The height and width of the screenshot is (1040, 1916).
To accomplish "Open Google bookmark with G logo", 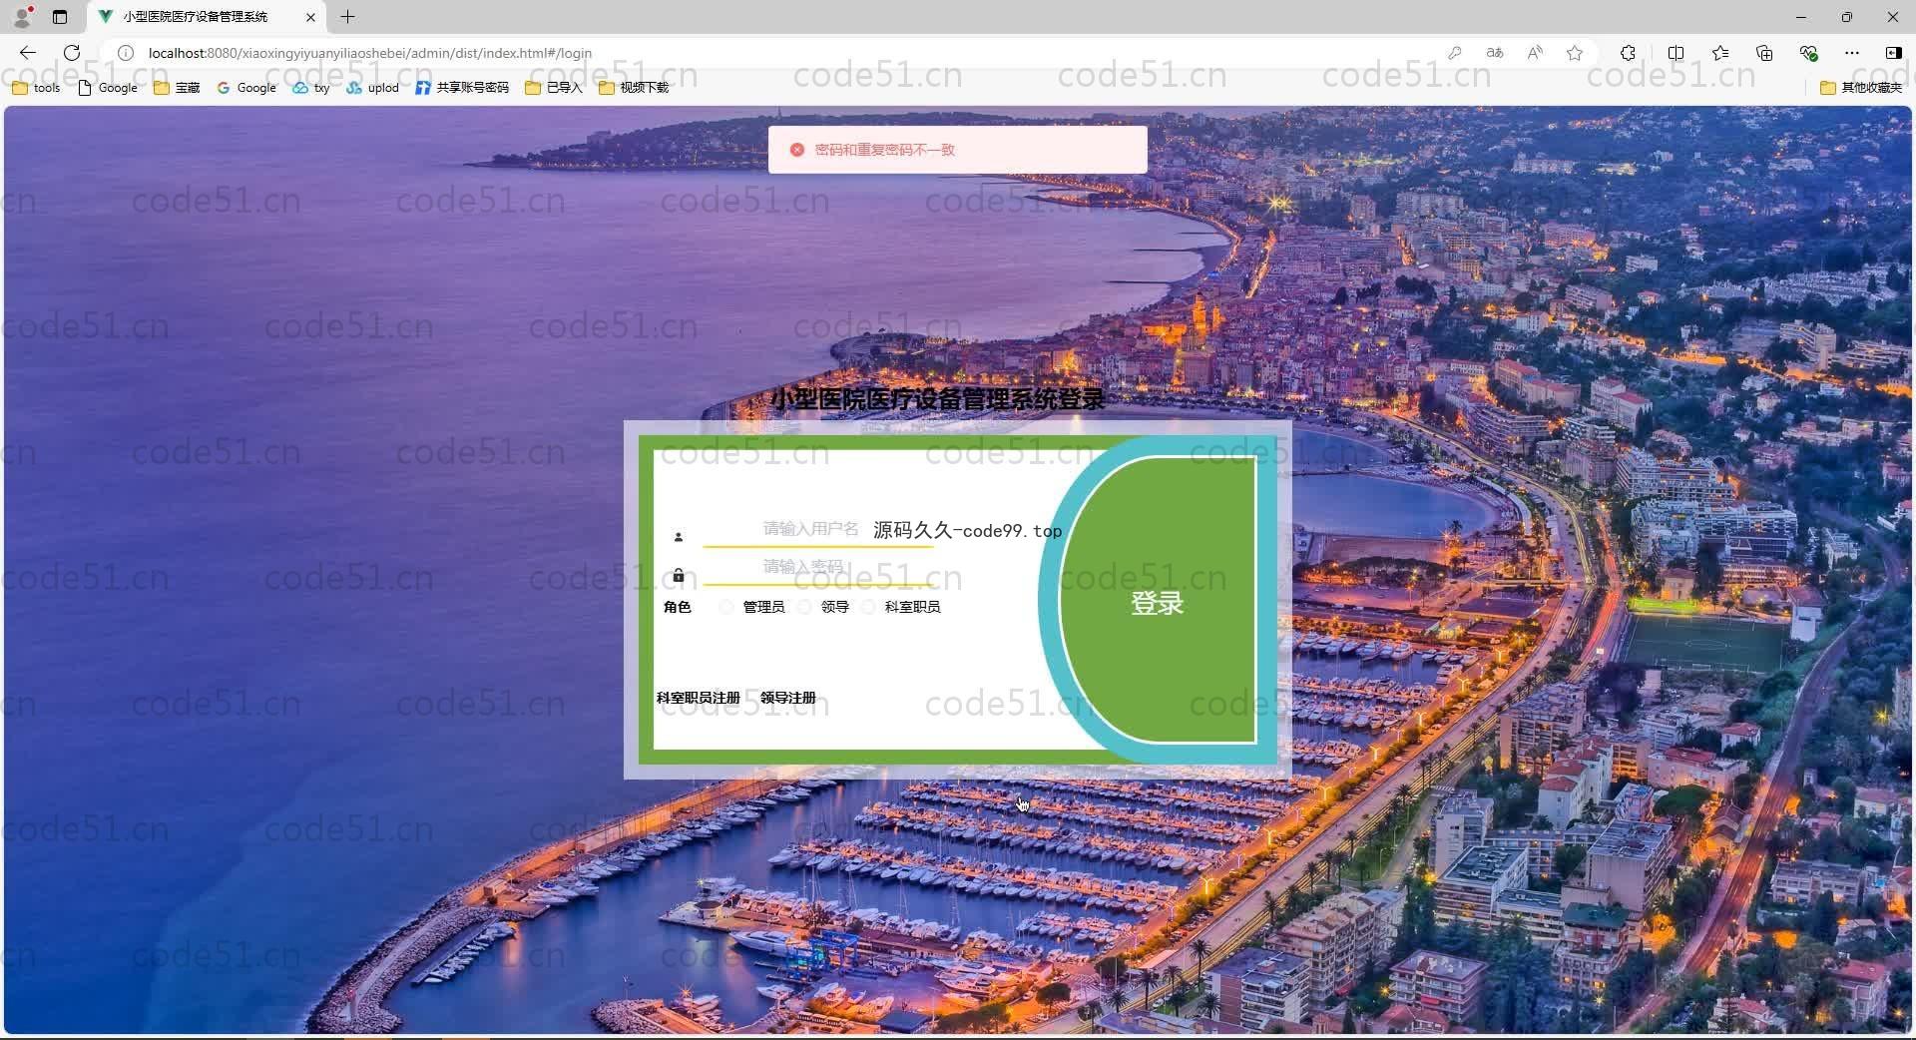I will coord(246,88).
